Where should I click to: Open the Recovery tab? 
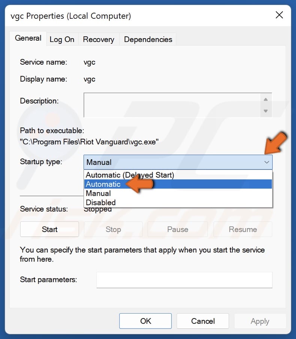pos(99,39)
